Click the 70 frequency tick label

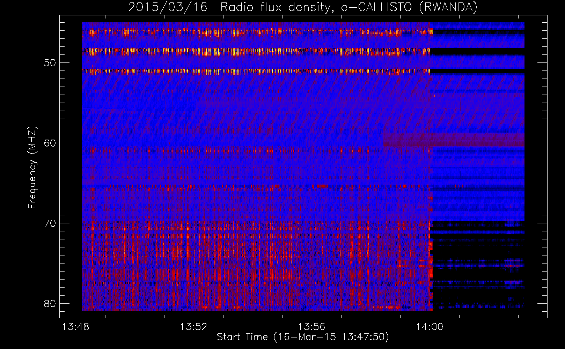[x=50, y=223]
